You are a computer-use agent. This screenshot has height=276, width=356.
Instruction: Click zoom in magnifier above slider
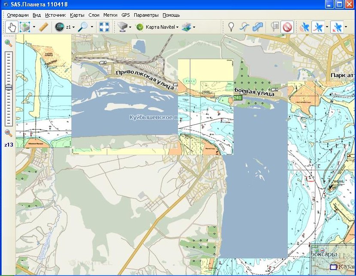coord(8,43)
